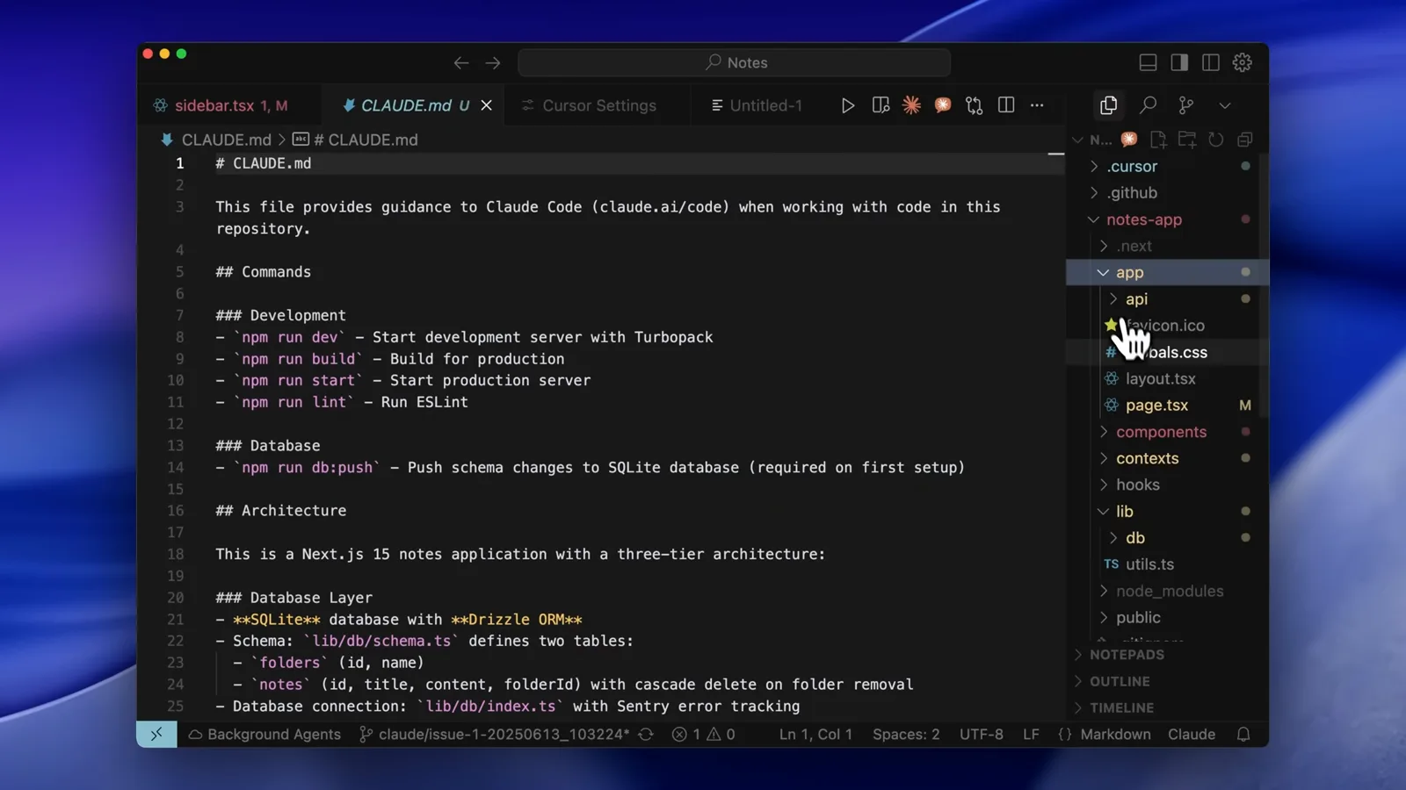Open Background Agents from status bar
The width and height of the screenshot is (1406, 790).
[264, 734]
